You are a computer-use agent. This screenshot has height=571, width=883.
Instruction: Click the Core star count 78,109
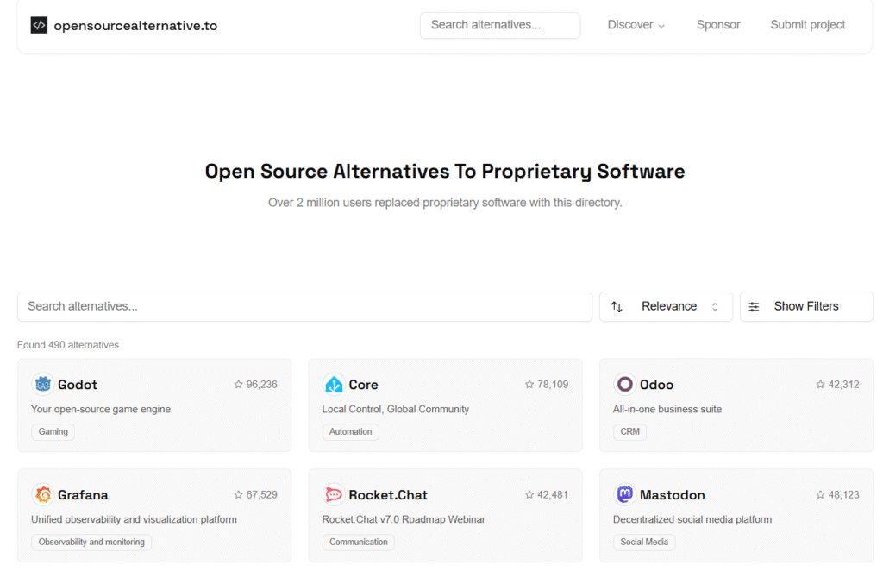(x=553, y=385)
